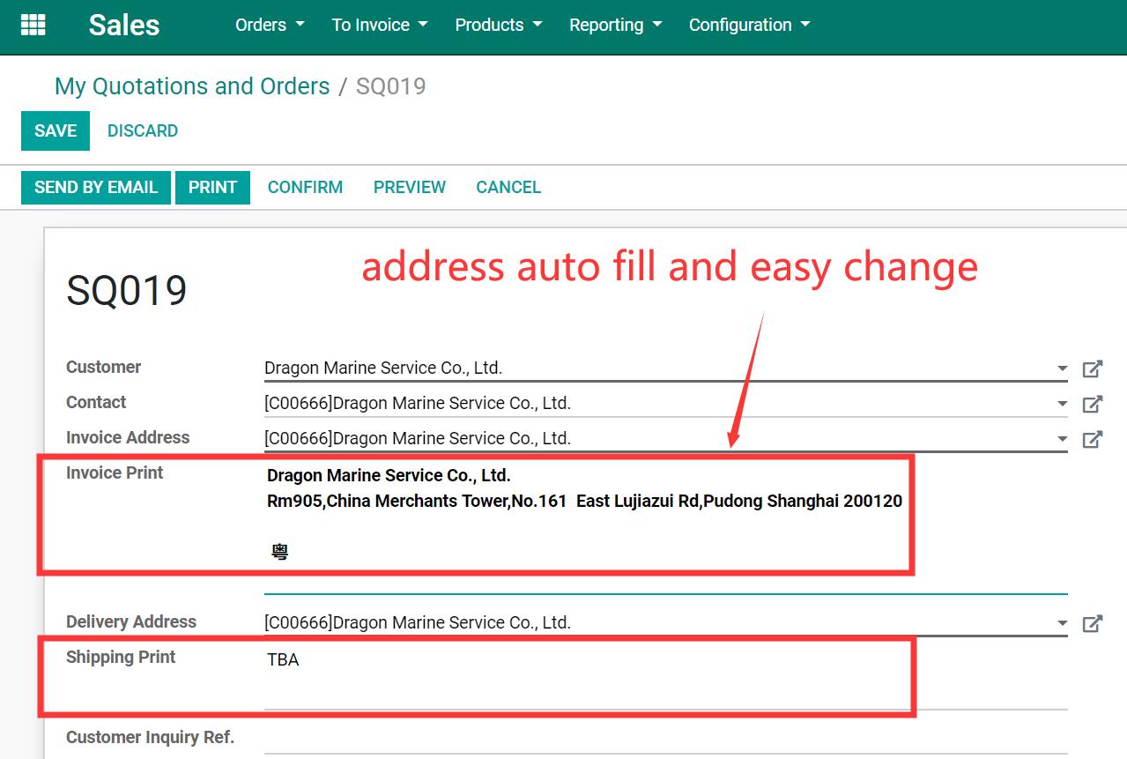This screenshot has width=1127, height=759.
Task: Expand the Delivery Address dropdown arrow
Action: (x=1062, y=624)
